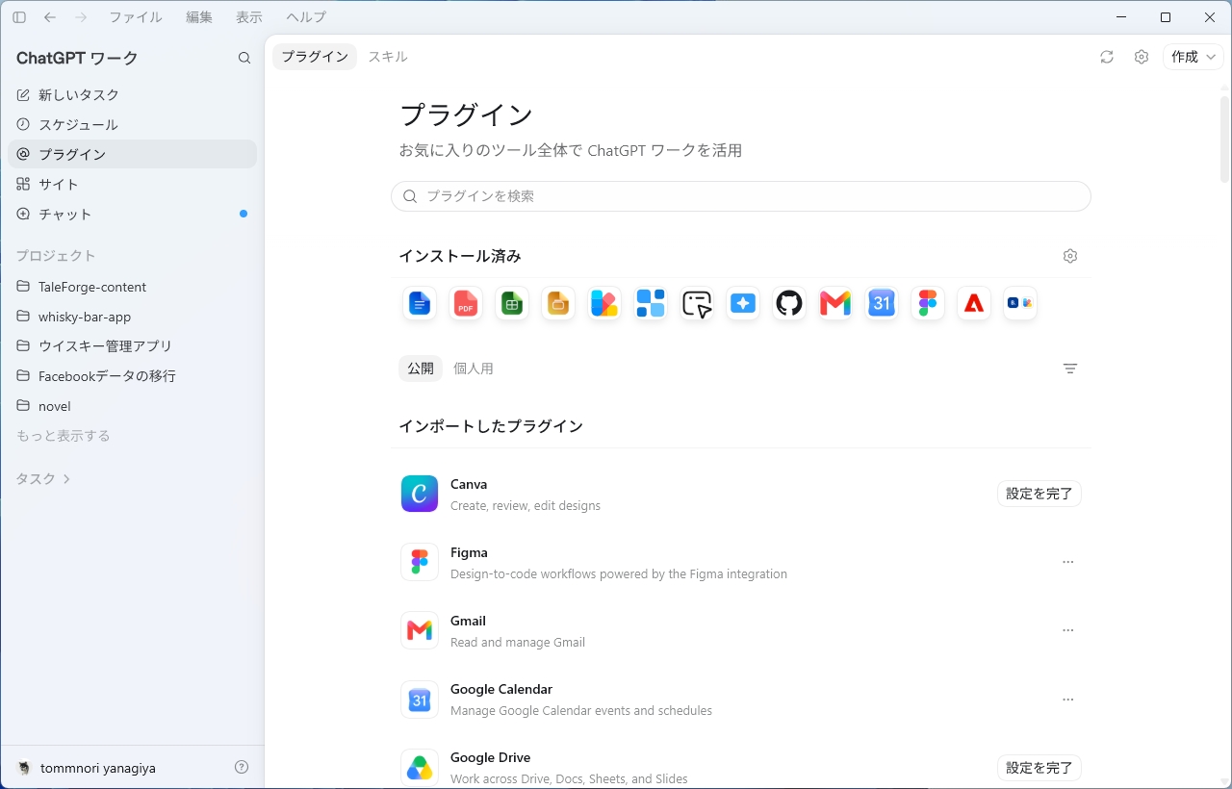Viewport: 1232px width, 789px height.
Task: Go forward with the right arrow
Action: 81,17
